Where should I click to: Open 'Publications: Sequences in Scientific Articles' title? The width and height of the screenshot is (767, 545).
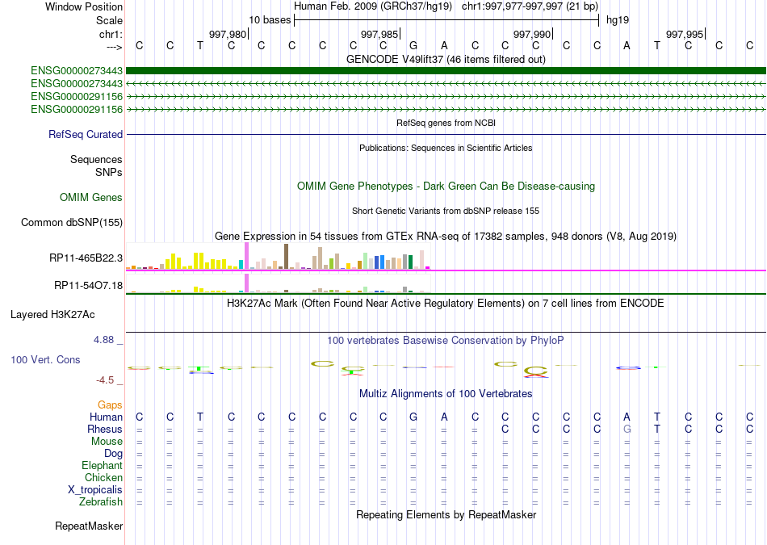(446, 148)
